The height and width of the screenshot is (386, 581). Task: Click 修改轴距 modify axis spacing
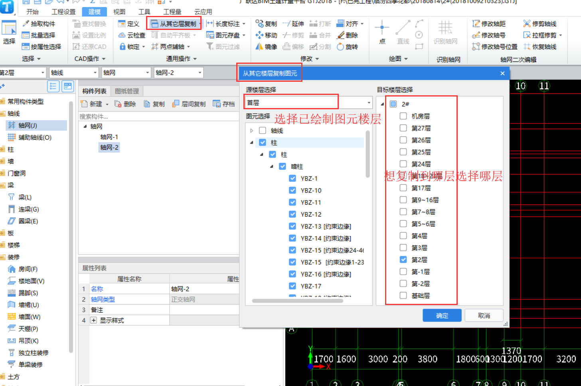tap(489, 24)
